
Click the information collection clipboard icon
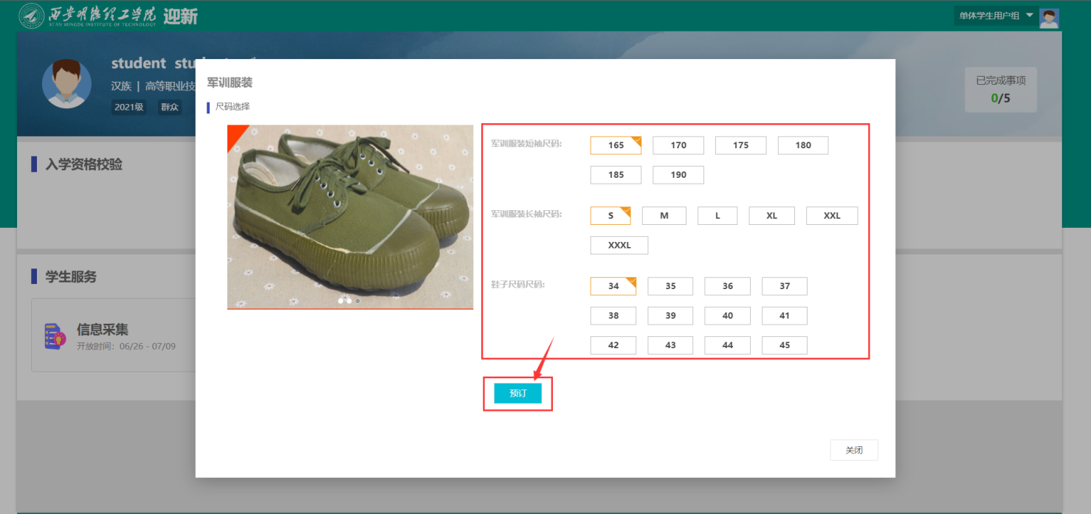pyautogui.click(x=55, y=336)
